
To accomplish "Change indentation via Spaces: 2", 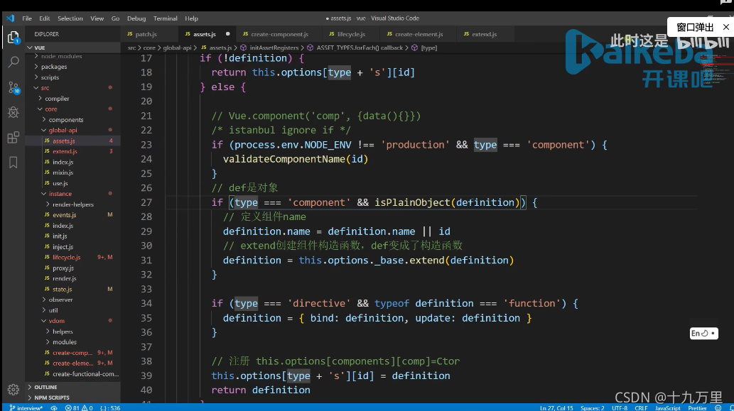I will (592, 407).
